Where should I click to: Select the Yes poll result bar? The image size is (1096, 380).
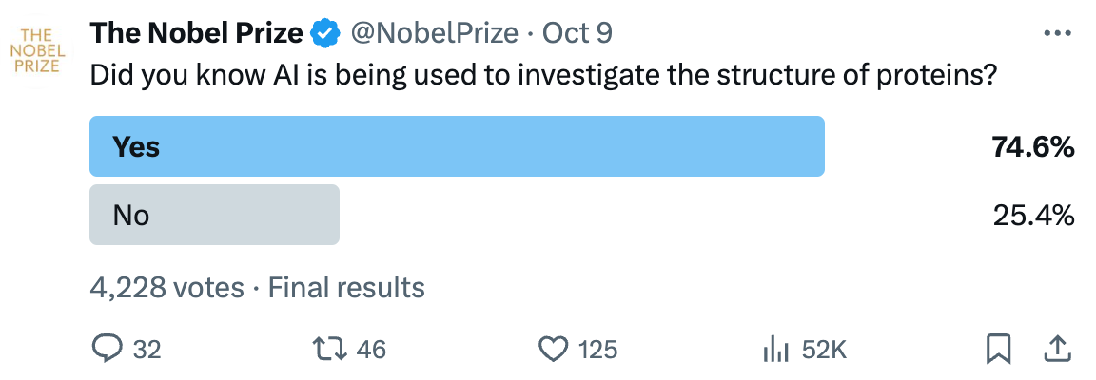pyautogui.click(x=457, y=146)
